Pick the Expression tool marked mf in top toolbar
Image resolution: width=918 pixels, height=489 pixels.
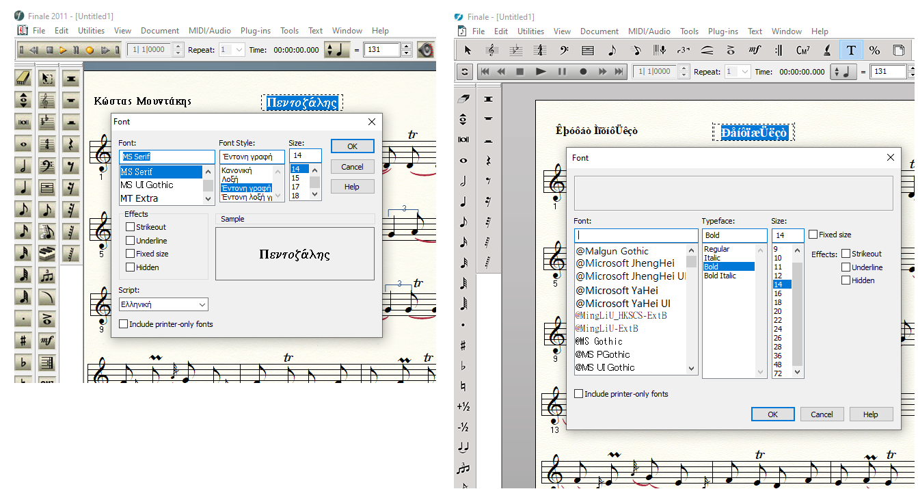point(755,50)
